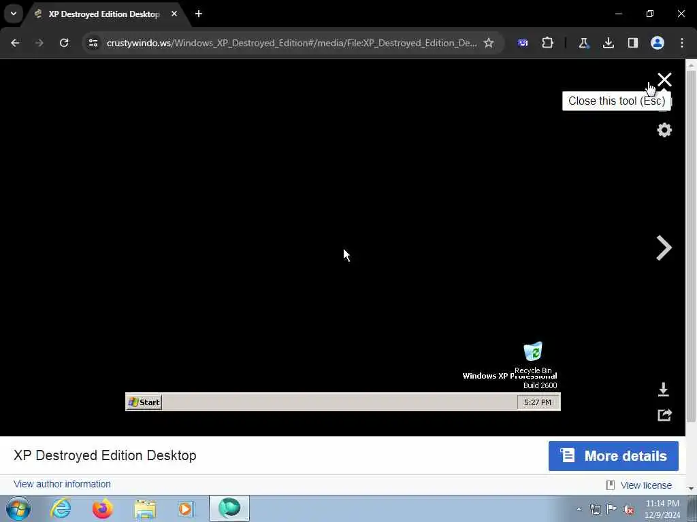Launch Firefox from taskbar
This screenshot has height=522, width=697.
point(103,508)
